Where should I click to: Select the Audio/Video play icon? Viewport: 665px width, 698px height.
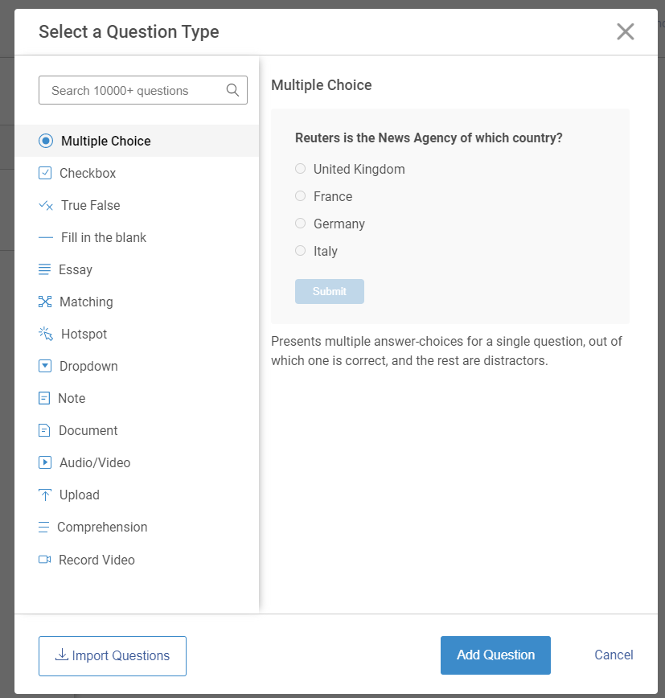[x=45, y=462]
